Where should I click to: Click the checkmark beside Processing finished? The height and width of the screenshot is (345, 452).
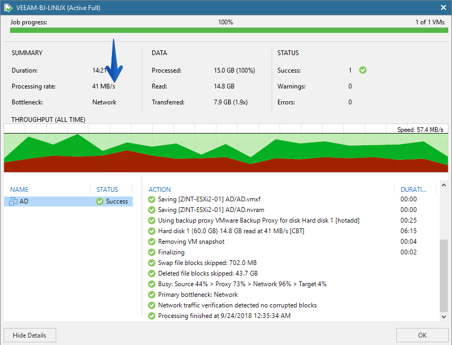pyautogui.click(x=152, y=316)
